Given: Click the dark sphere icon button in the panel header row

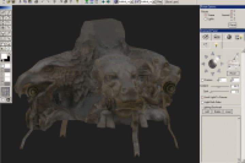Looking at the screenshot, I should (x=229, y=37).
